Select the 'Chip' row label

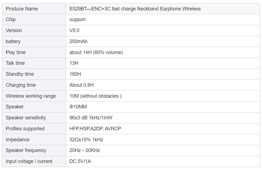(11, 19)
